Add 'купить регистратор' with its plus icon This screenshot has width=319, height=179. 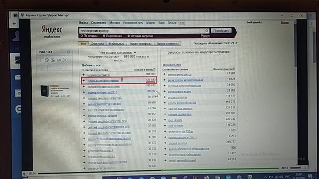pos(164,74)
